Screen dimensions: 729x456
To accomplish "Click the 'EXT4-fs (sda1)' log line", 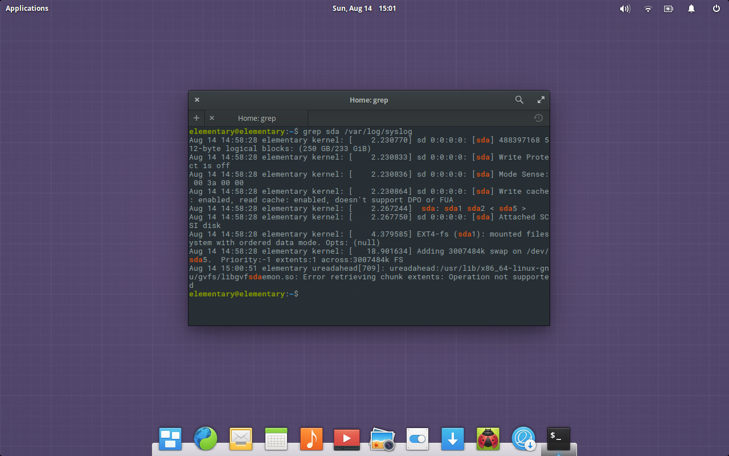I will click(369, 238).
